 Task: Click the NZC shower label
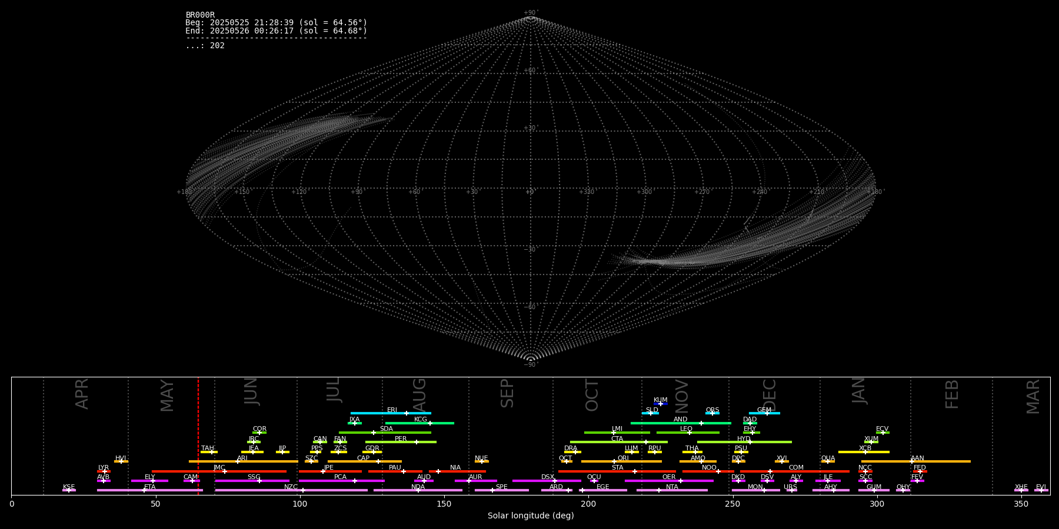291,487
